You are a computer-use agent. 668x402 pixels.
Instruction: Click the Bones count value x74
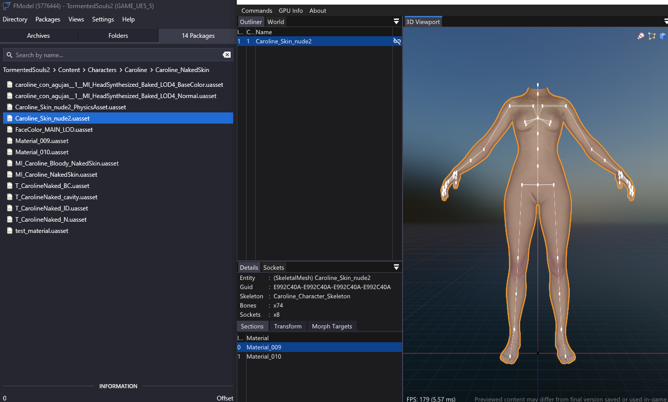pyautogui.click(x=278, y=305)
